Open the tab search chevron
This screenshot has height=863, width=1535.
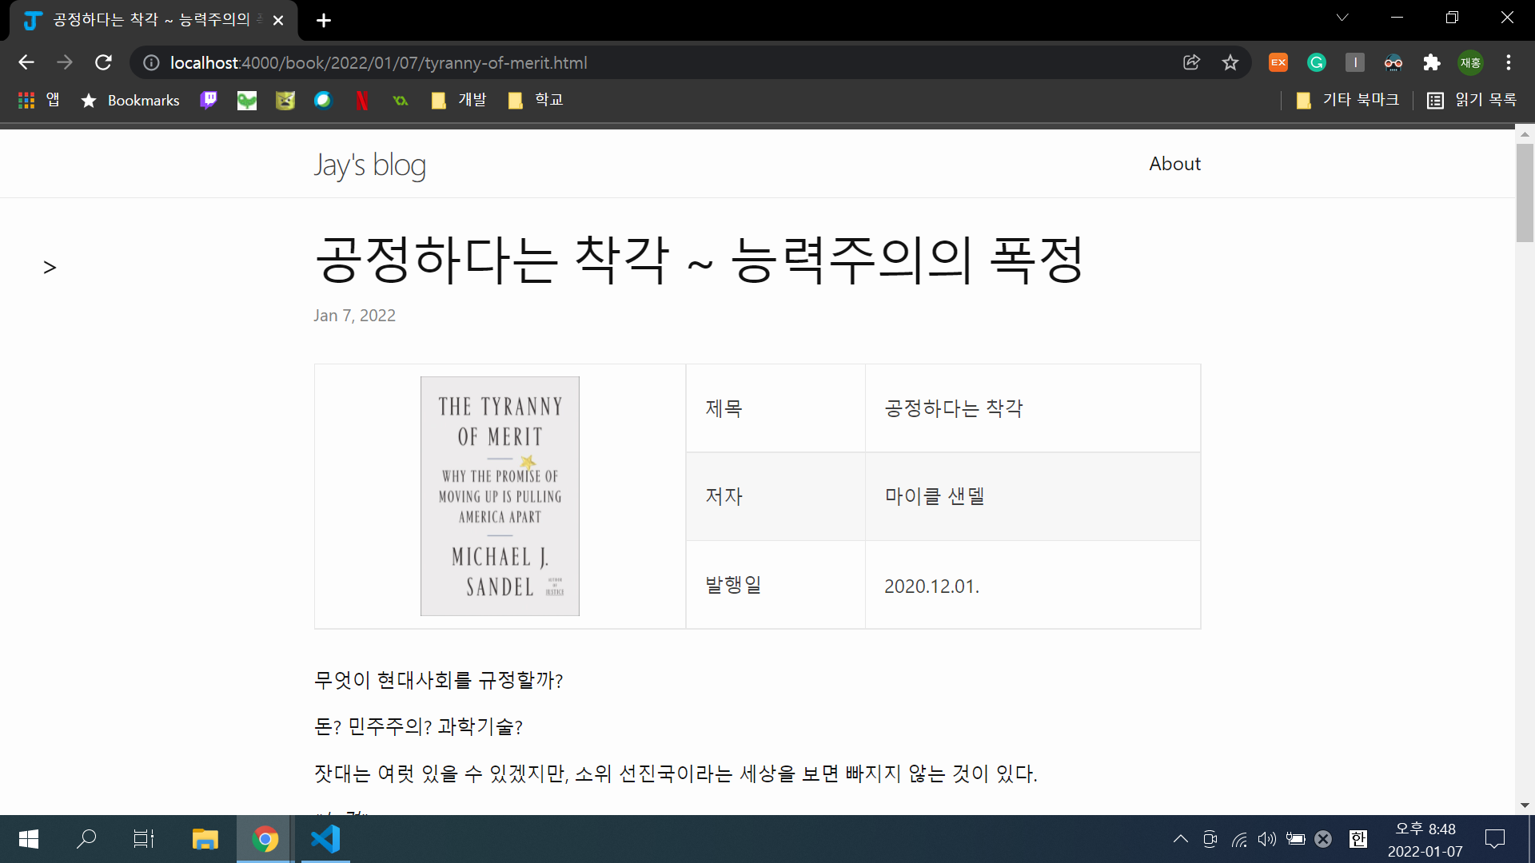(x=1342, y=18)
